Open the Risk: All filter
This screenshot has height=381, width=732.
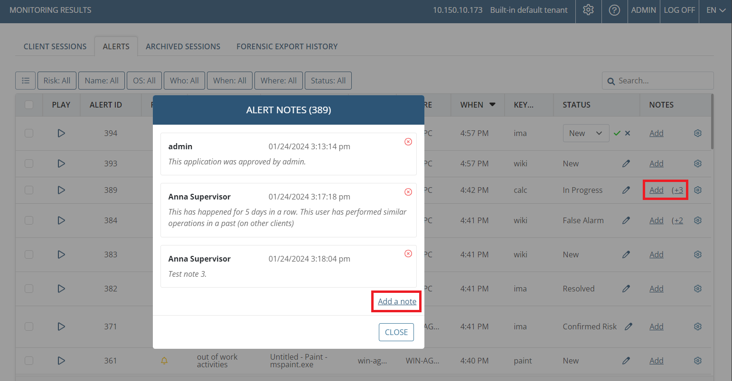click(x=57, y=81)
